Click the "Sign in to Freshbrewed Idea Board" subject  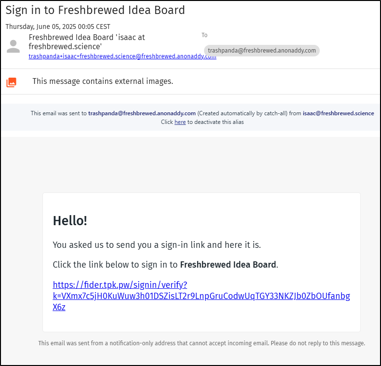[95, 10]
